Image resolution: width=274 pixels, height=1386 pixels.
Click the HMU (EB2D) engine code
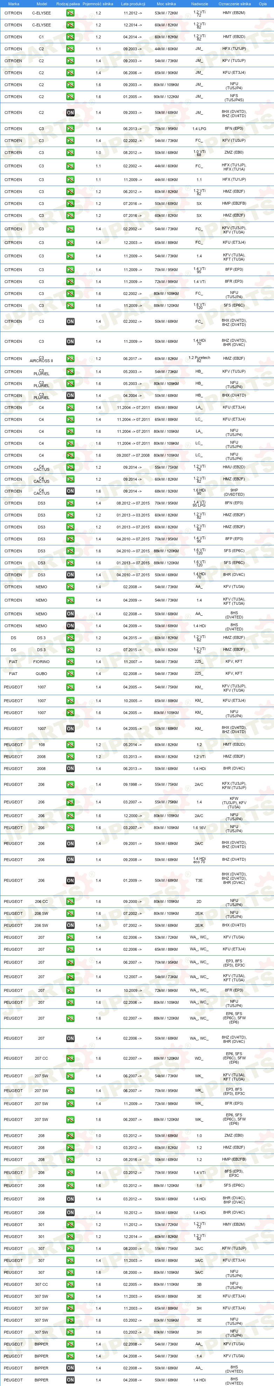tap(234, 468)
